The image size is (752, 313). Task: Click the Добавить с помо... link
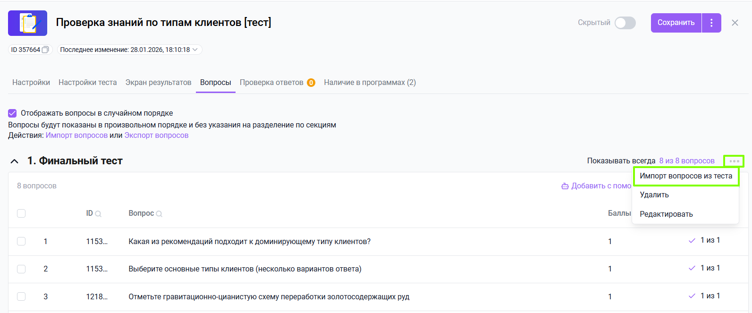(x=597, y=186)
